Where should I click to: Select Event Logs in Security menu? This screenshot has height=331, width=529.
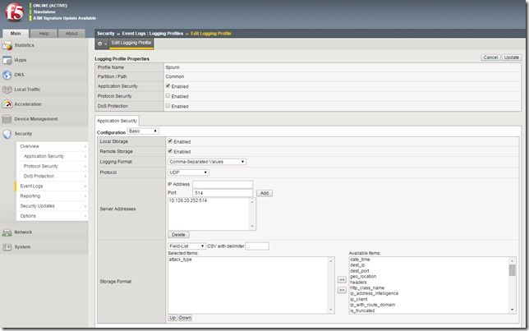pos(32,186)
